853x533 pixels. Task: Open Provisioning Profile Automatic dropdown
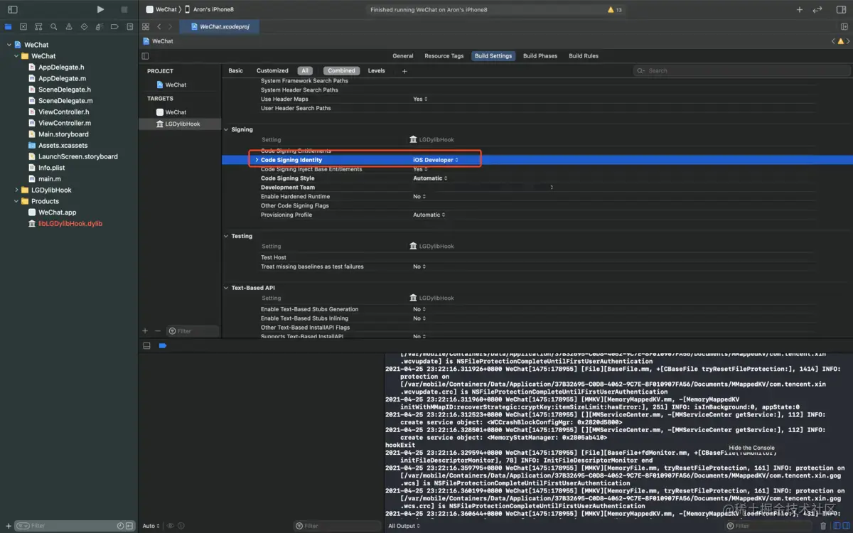pyautogui.click(x=429, y=215)
